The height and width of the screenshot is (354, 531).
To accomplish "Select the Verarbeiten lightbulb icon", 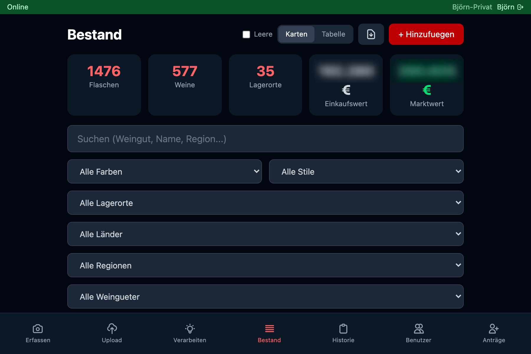I will point(190,328).
